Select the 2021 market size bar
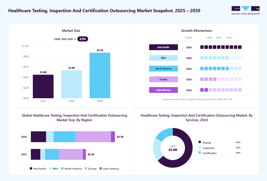This screenshot has height=181, width=267. tap(43, 87)
